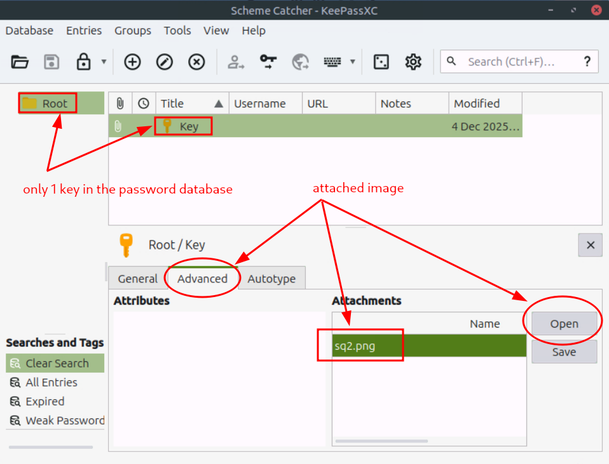609x464 pixels.
Task: Open application settings with the gear icon
Action: point(413,62)
